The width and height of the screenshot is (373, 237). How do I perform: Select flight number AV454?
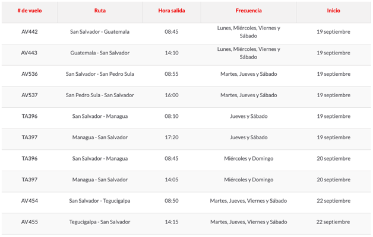[29, 201]
